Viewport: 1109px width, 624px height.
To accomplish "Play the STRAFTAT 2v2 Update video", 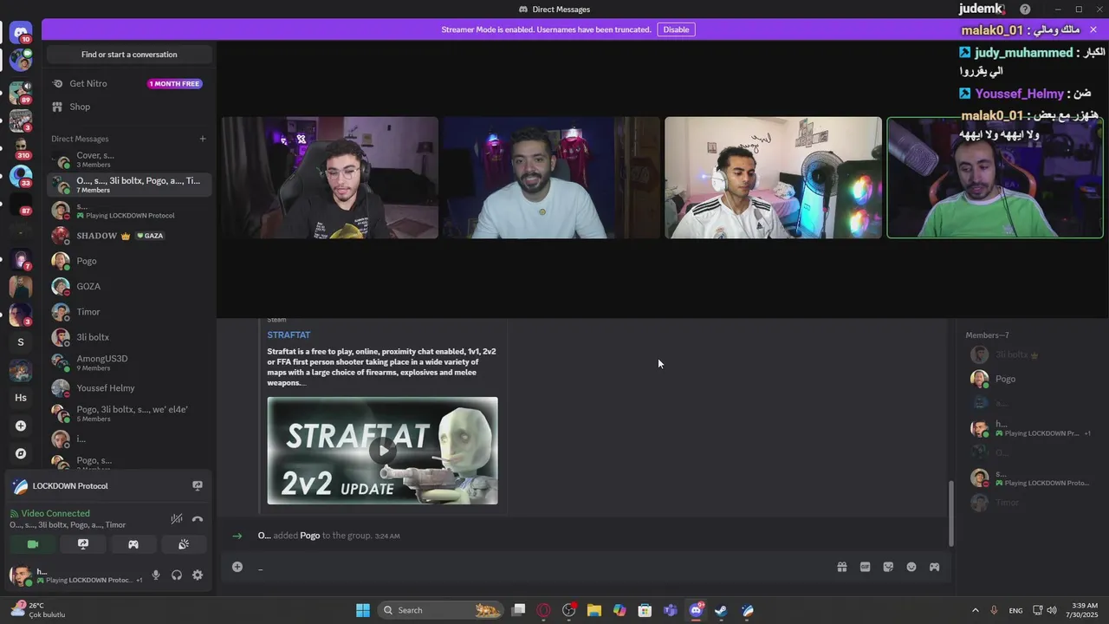I will tap(382, 451).
